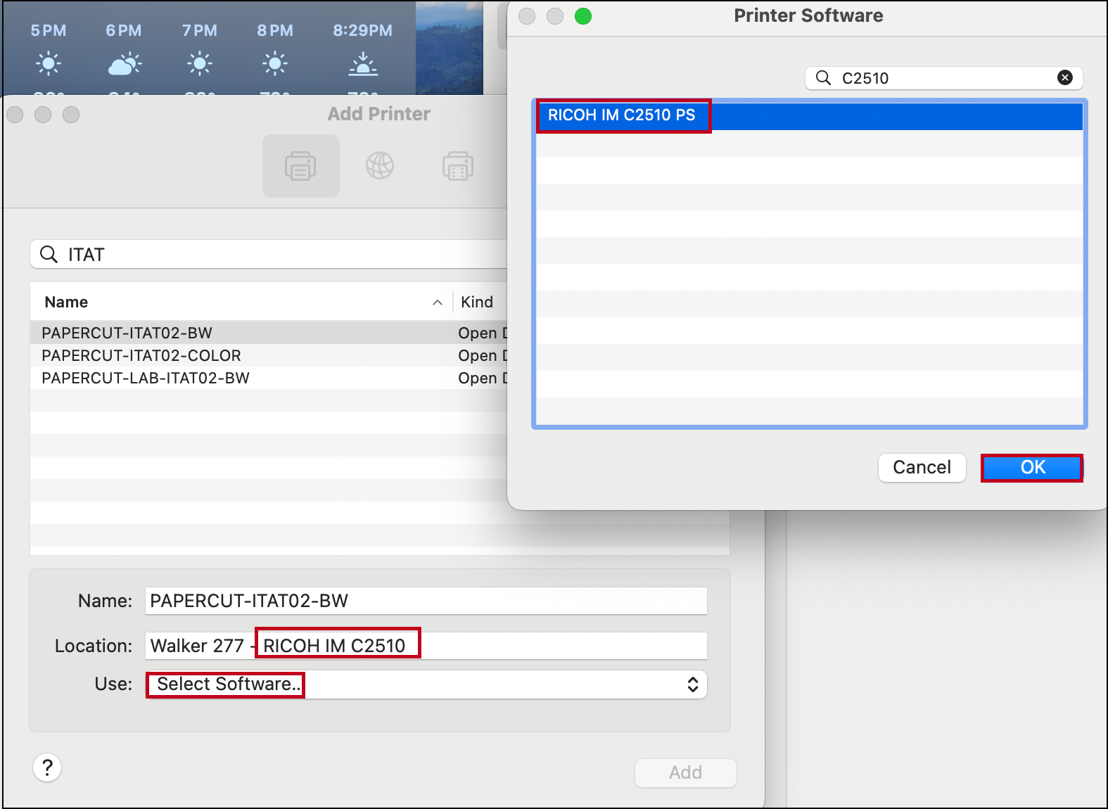Click the Printer Software search magnifier icon
This screenshot has height=809, width=1108.
(823, 78)
